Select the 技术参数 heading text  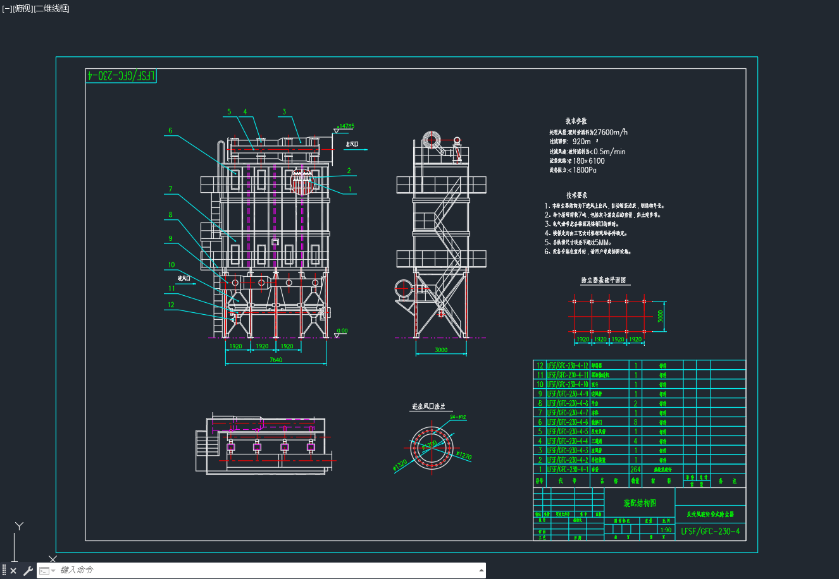pos(576,121)
